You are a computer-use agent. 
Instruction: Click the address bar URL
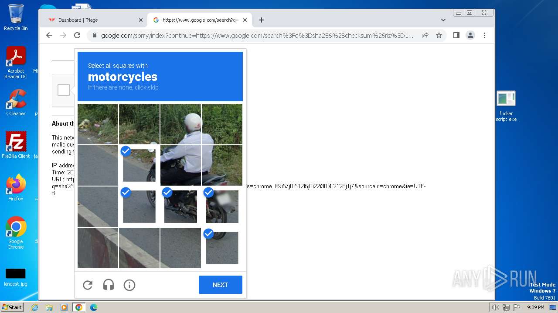point(257,36)
